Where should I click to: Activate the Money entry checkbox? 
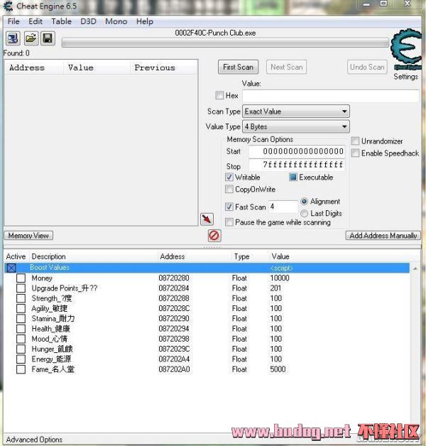click(x=21, y=278)
